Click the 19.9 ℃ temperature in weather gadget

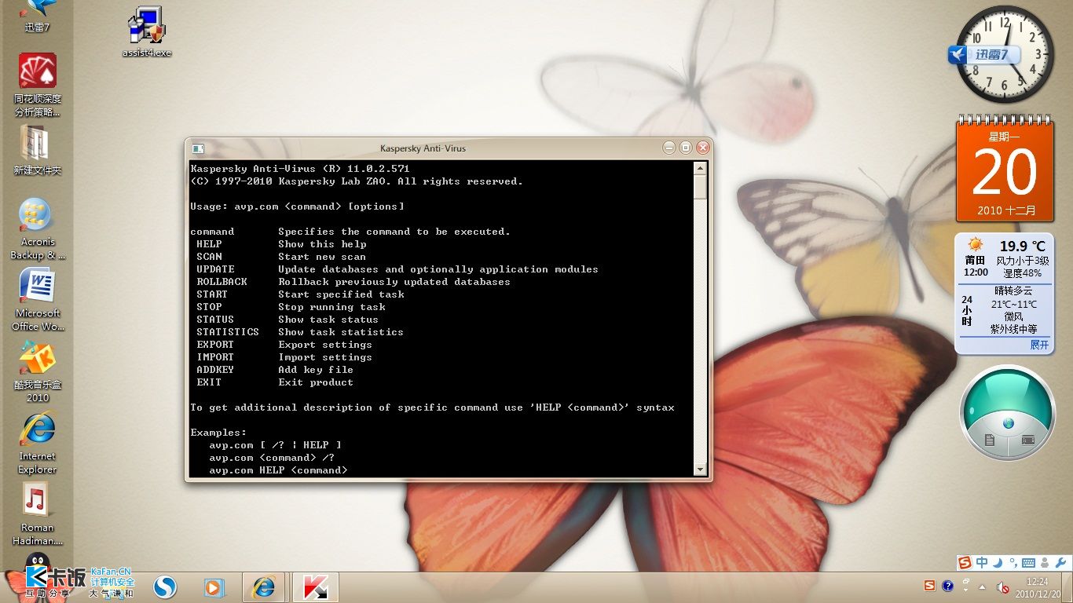pos(1023,247)
